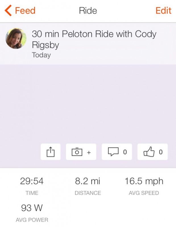Tap the camera add photo icon
176x227 pixels.
(x=77, y=152)
